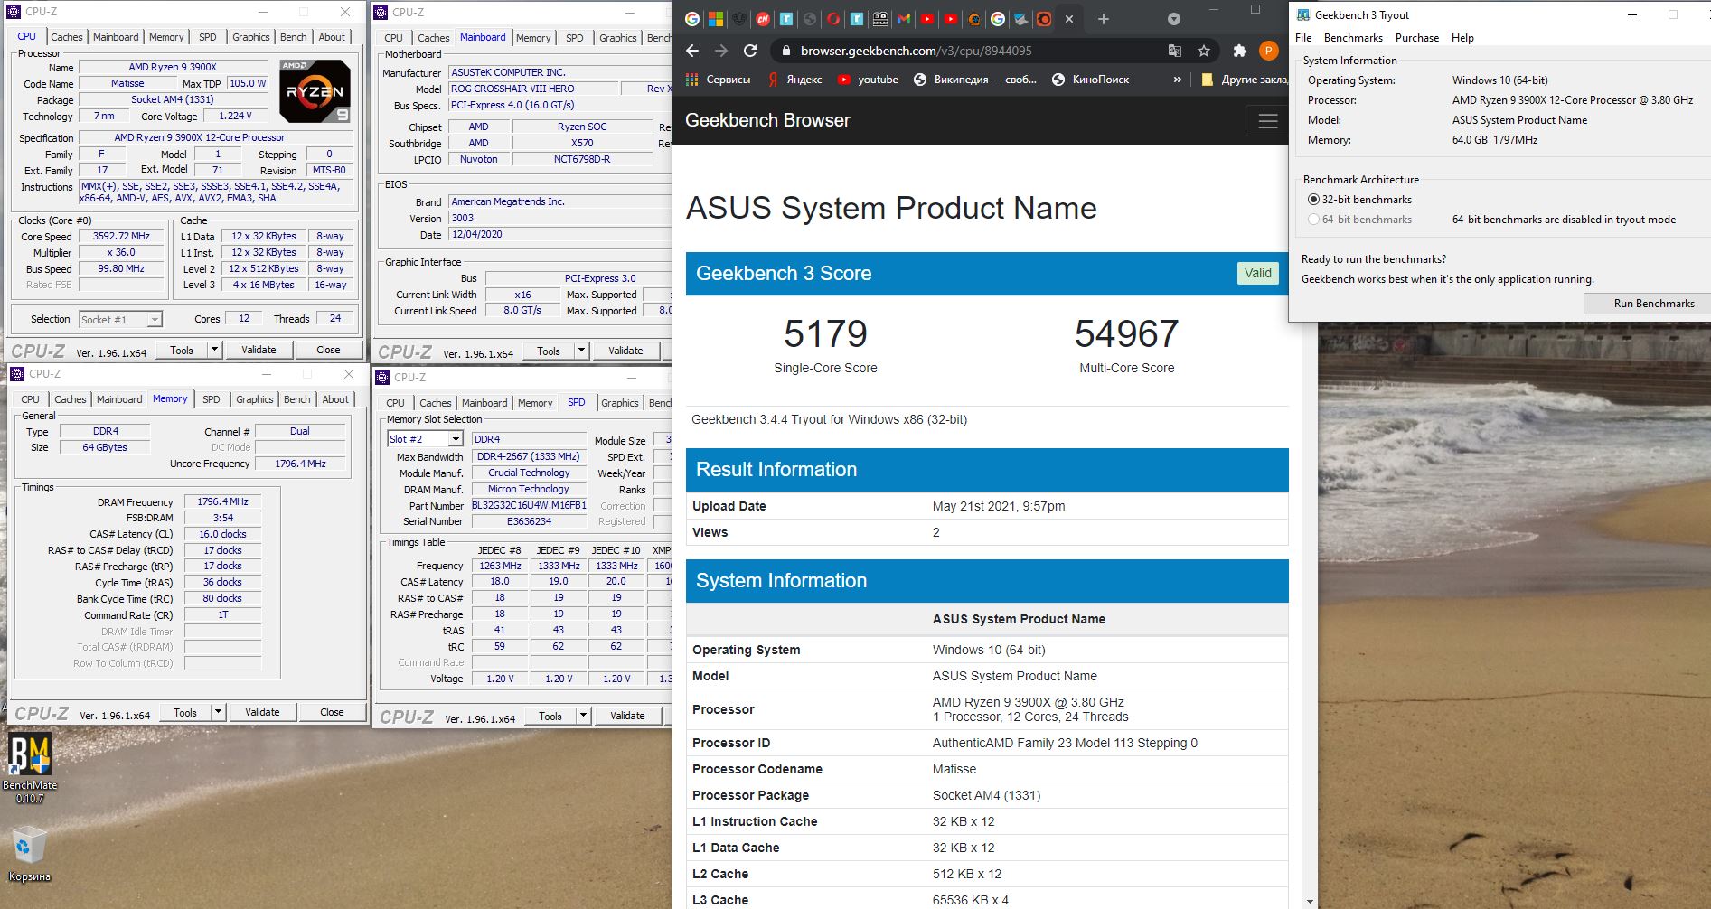Click the ROG CROSSHAIR VIII HERO model field
1711x909 pixels.
(532, 89)
